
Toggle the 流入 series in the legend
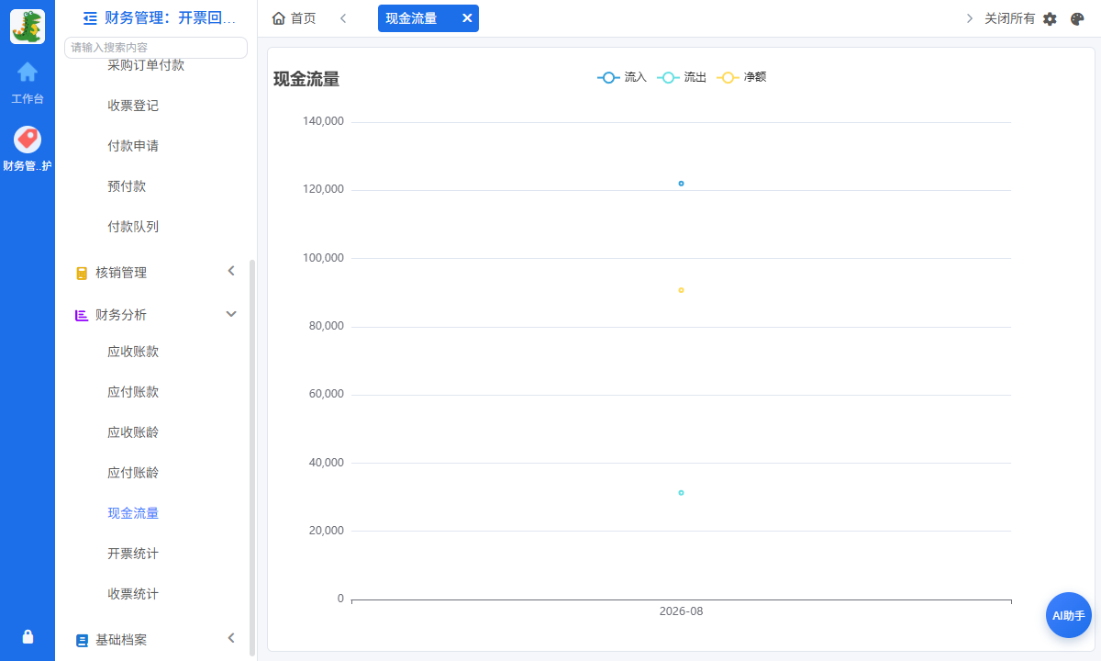tap(622, 77)
